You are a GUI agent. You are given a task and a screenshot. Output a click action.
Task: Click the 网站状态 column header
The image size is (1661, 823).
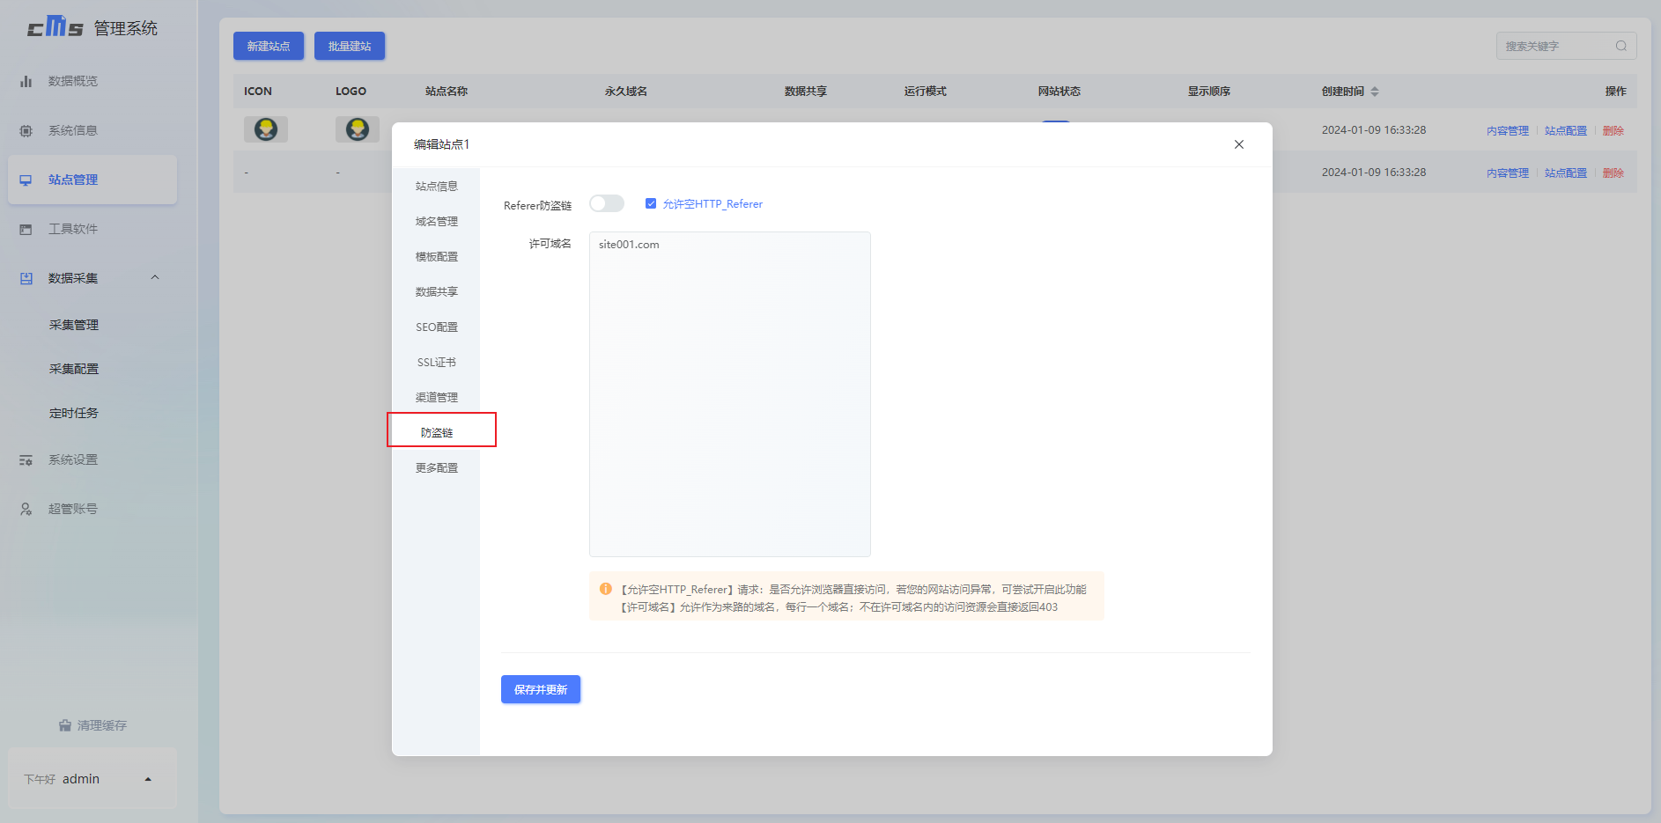(1059, 92)
